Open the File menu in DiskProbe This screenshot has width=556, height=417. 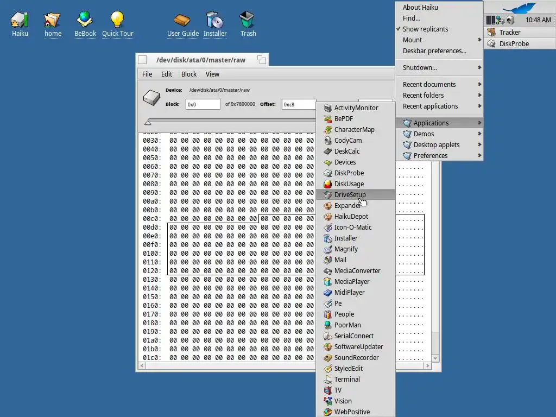click(147, 74)
